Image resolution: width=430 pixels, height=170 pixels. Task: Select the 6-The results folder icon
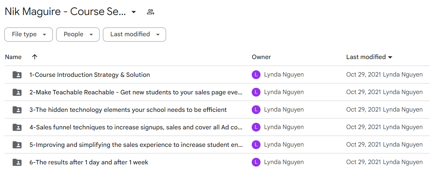click(x=17, y=162)
